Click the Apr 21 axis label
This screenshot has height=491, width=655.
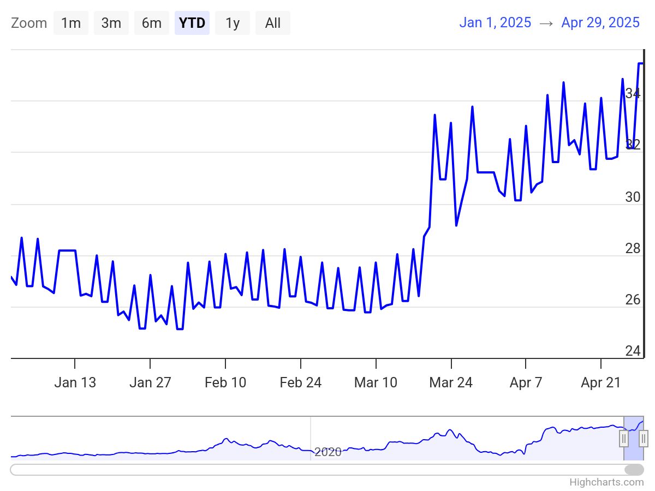(601, 382)
